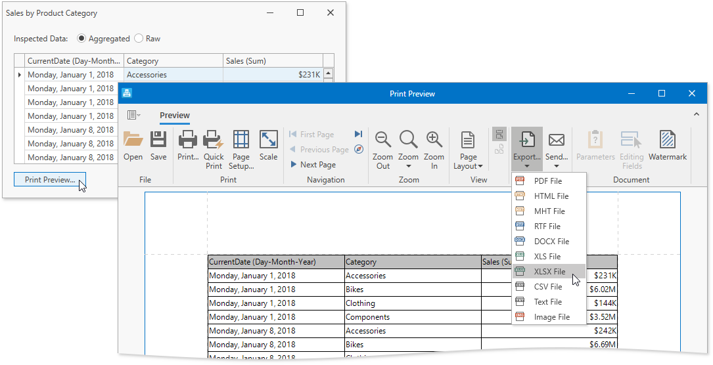Collapse the ribbon with the chevron
This screenshot has height=365, width=713.
coord(697,115)
